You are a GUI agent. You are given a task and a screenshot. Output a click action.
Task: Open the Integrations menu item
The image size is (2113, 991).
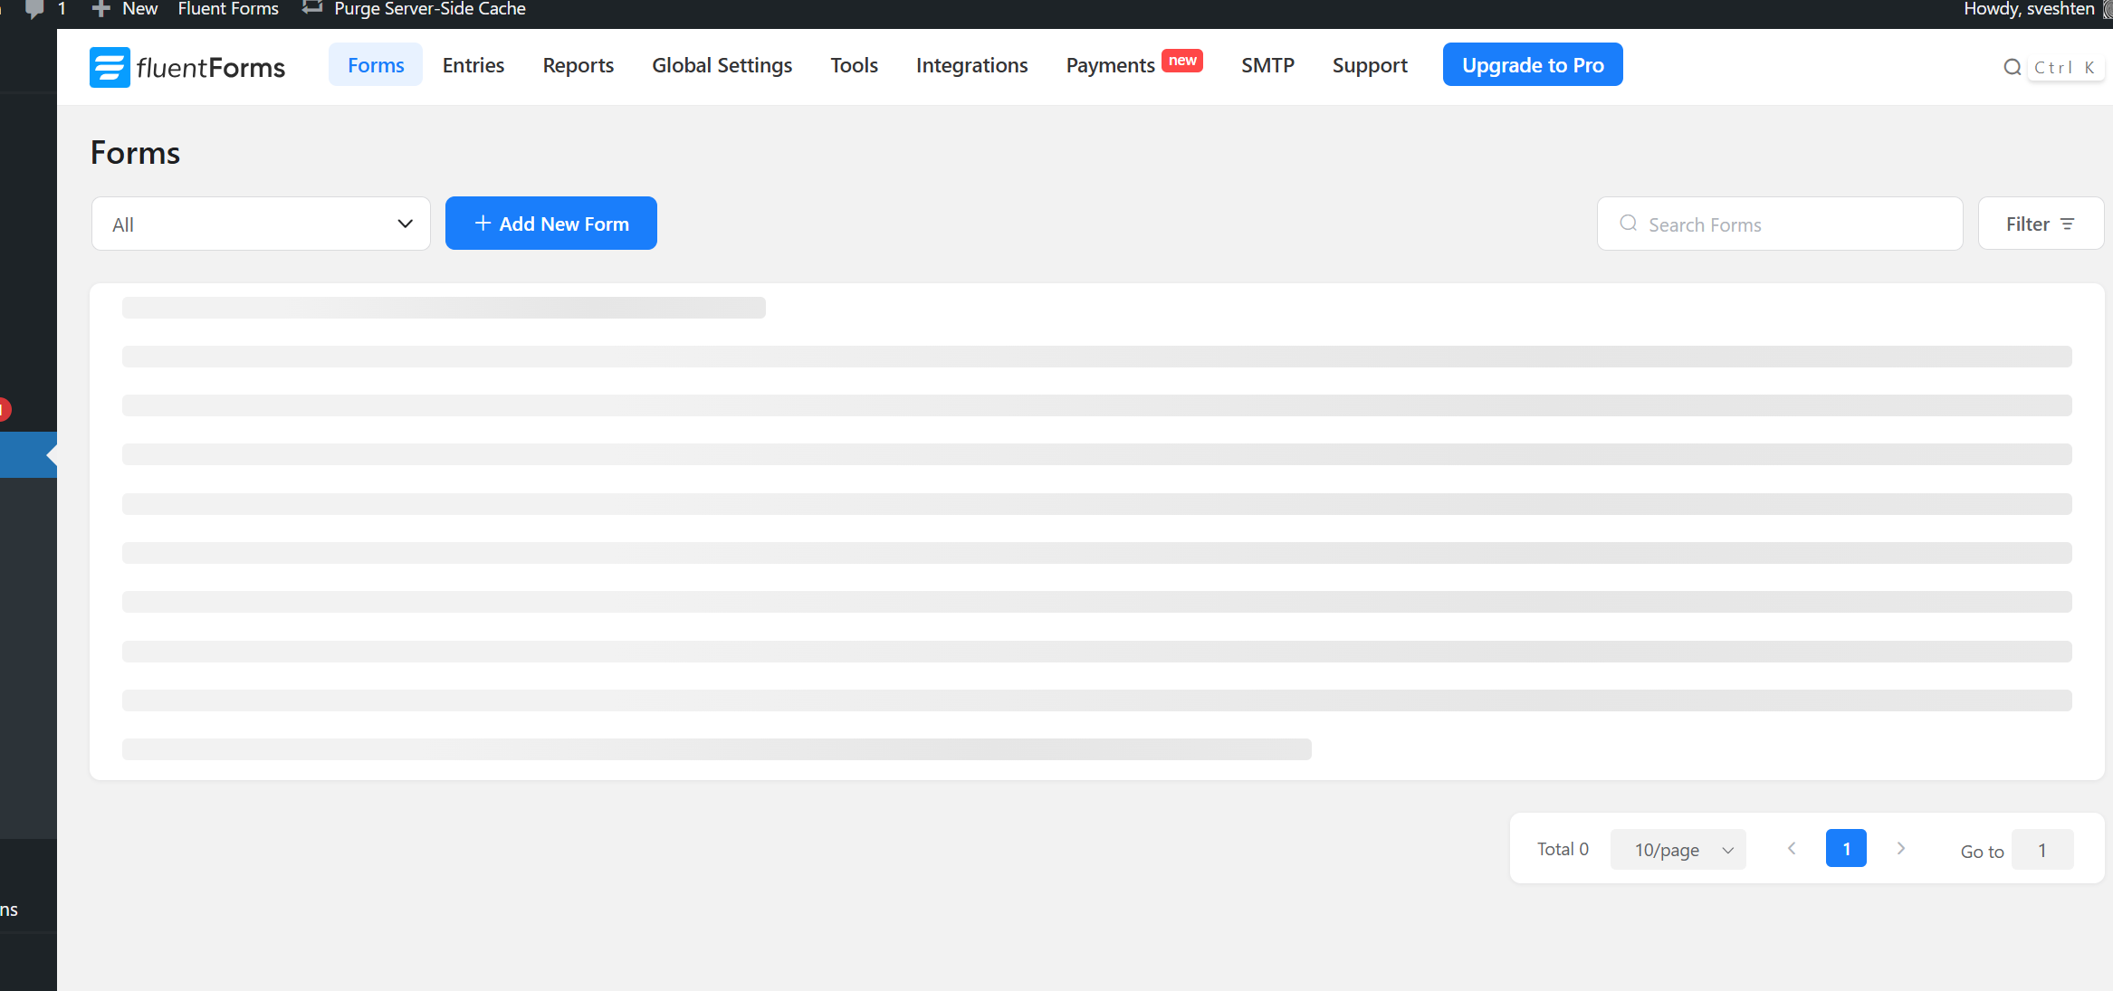point(971,65)
